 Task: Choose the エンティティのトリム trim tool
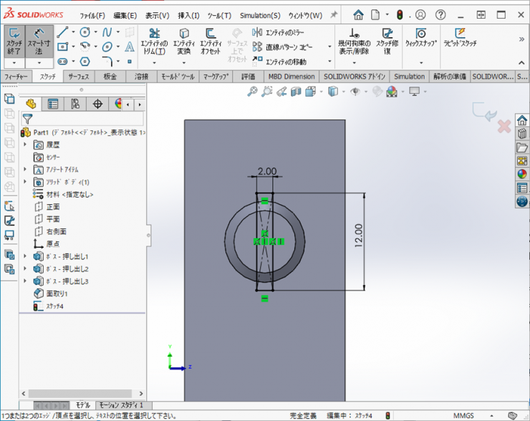click(154, 41)
